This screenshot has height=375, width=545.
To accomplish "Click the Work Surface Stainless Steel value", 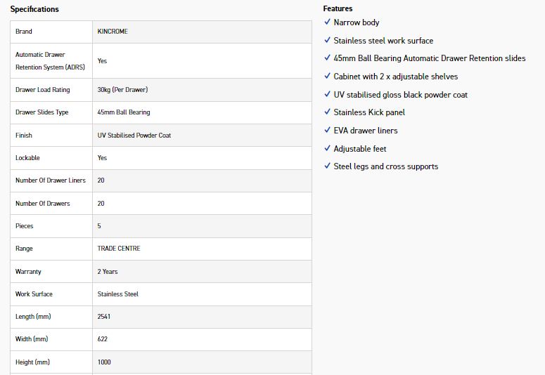I will pos(118,294).
